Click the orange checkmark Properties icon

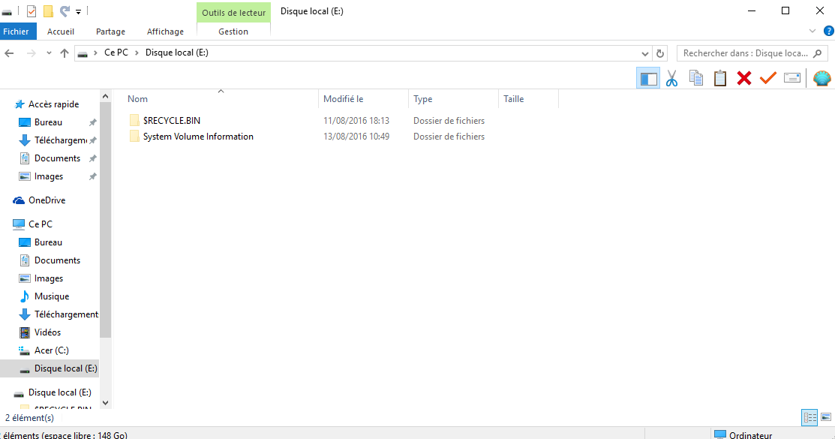point(768,78)
